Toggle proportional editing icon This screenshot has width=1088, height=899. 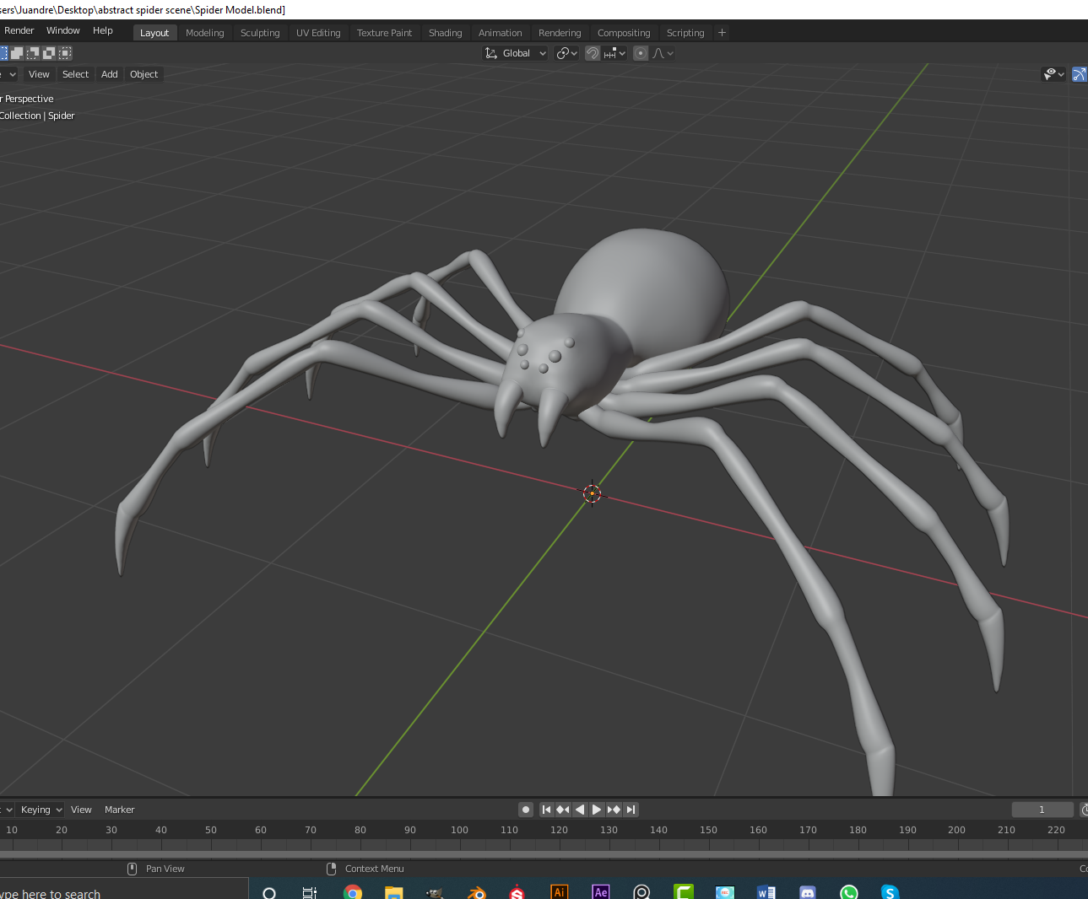coord(640,52)
